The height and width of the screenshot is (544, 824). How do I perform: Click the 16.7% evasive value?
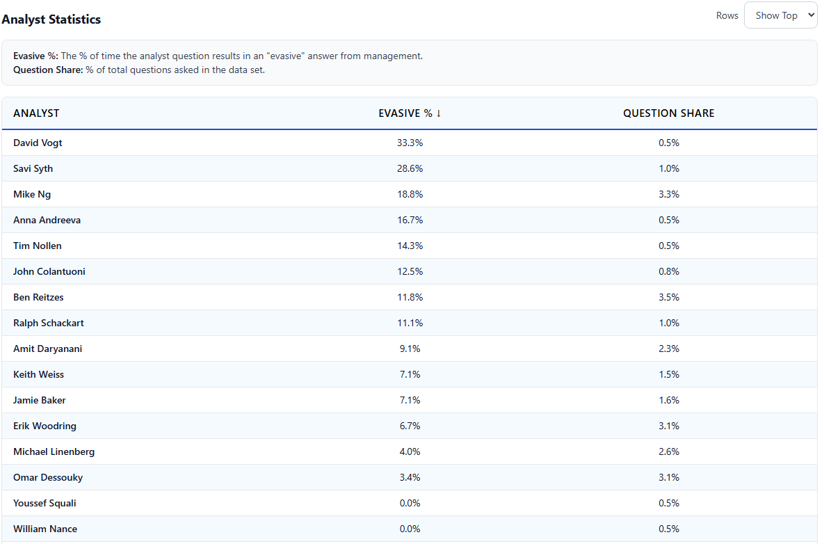pyautogui.click(x=410, y=221)
